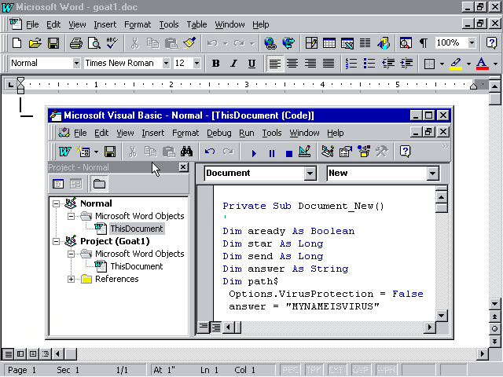Click the New document icon in Word toolbar
Image resolution: width=503 pixels, height=377 pixels.
tap(17, 42)
